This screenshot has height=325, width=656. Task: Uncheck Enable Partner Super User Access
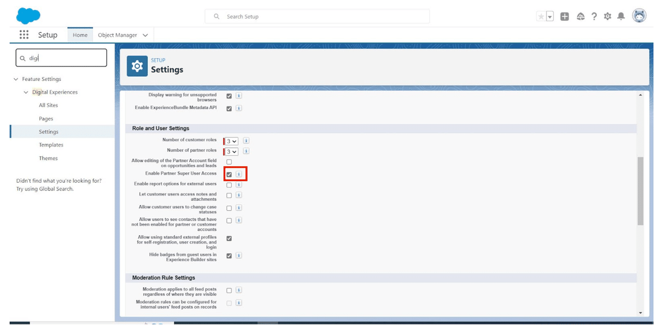pyautogui.click(x=230, y=173)
